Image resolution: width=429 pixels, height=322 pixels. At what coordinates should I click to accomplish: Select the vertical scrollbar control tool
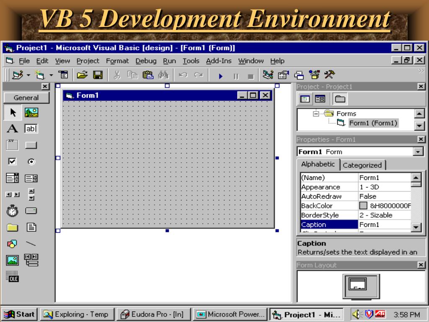click(x=31, y=195)
